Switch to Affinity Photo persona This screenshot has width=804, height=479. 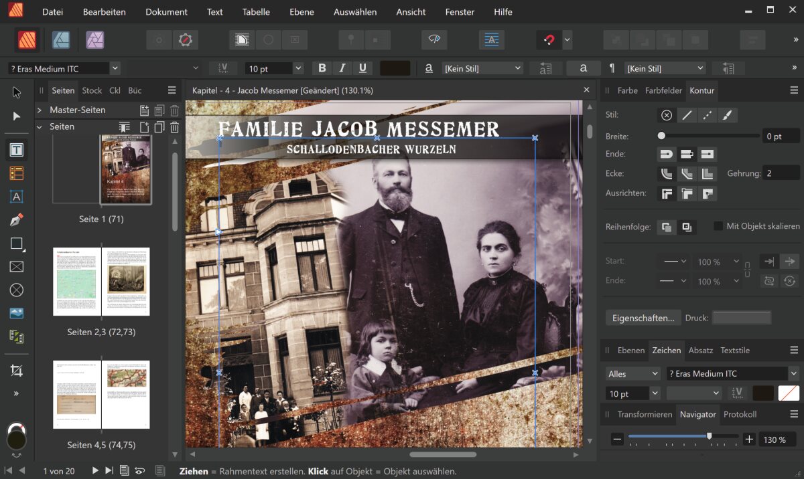click(94, 40)
